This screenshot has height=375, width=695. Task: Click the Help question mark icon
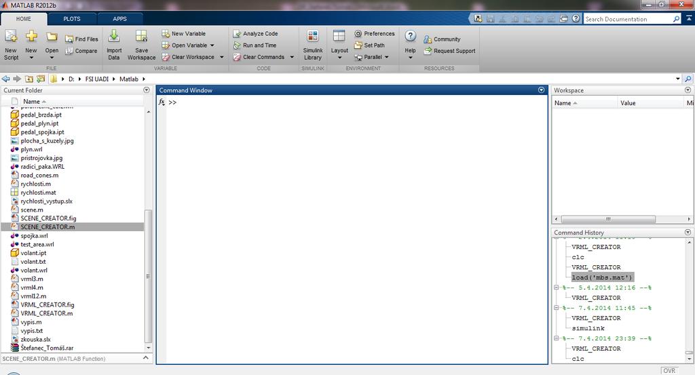click(x=411, y=37)
